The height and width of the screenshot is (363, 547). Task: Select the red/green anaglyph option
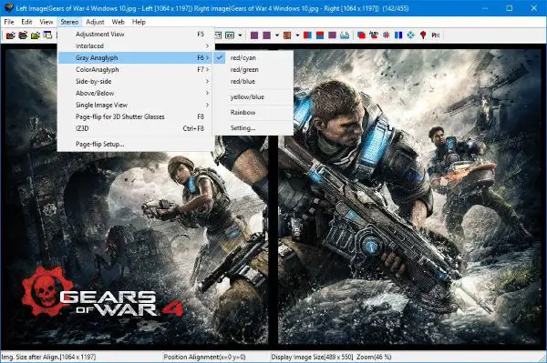(253, 70)
